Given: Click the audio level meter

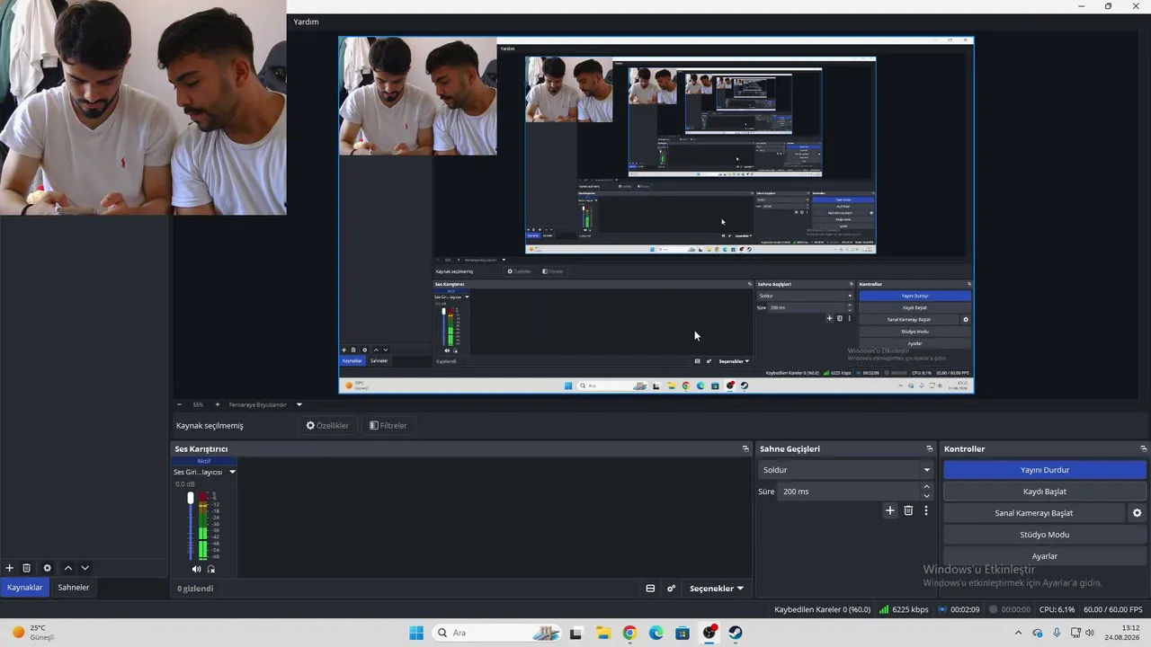Looking at the screenshot, I should (x=203, y=526).
